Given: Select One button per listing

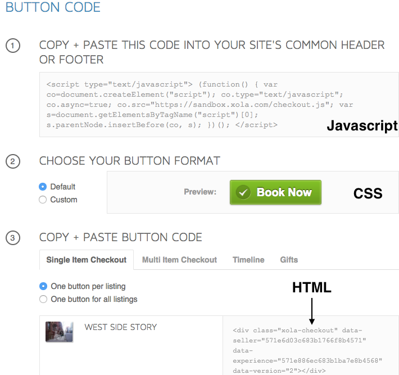Looking at the screenshot, I should 43,286.
